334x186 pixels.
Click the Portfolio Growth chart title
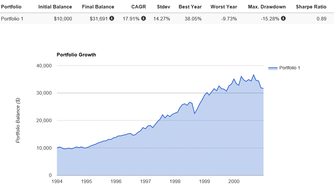tap(76, 55)
